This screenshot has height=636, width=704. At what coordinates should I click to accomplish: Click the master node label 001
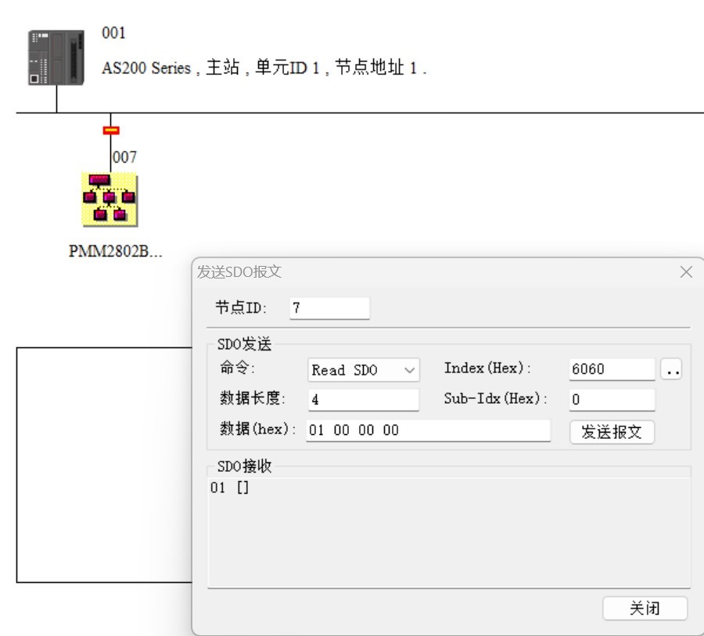coord(113,33)
